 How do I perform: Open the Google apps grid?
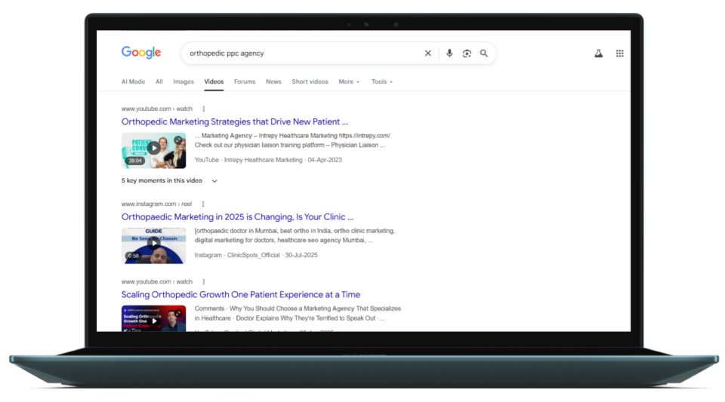(x=619, y=53)
